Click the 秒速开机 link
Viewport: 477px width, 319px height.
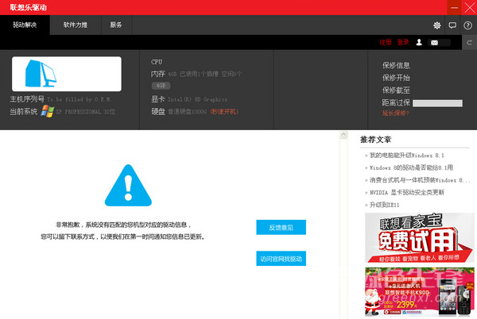[224, 112]
